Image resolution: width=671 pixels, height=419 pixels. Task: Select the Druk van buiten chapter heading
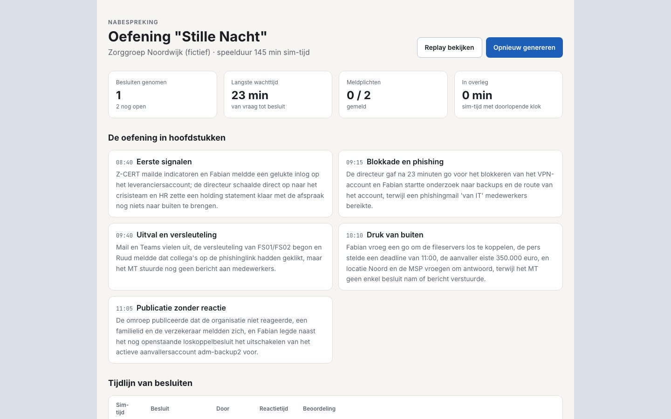coord(395,235)
